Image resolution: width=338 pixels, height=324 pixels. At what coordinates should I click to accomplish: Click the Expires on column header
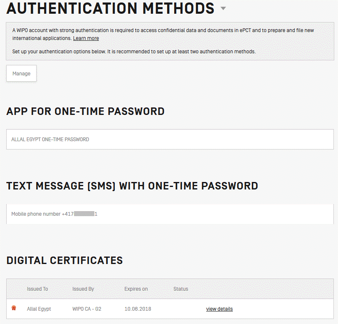(x=136, y=289)
